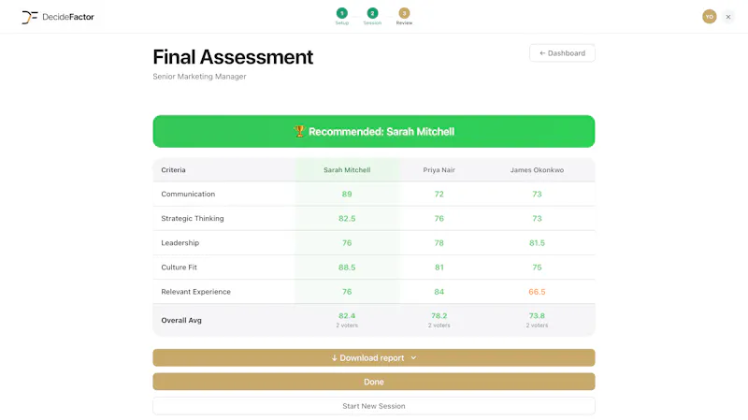Select step 3 Review
Image resolution: width=748 pixels, height=420 pixels.
coord(404,16)
